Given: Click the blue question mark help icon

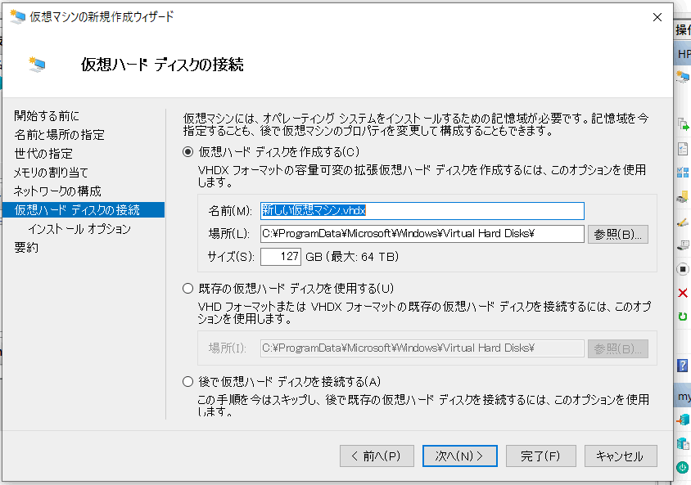Looking at the screenshot, I should pyautogui.click(x=682, y=366).
